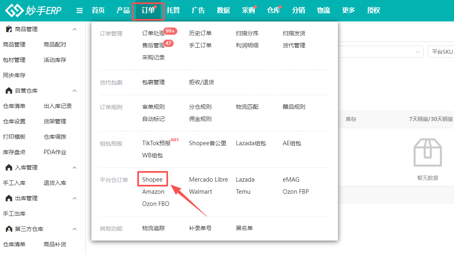Click the 妙手ERP logo

pos(33,11)
